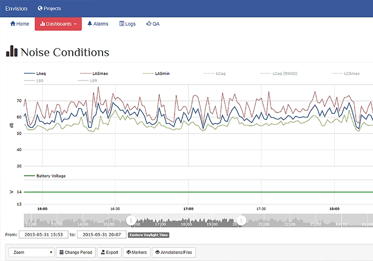This screenshot has height=261, width=373.
Task: Click the export arrow icon
Action: [x=103, y=252]
